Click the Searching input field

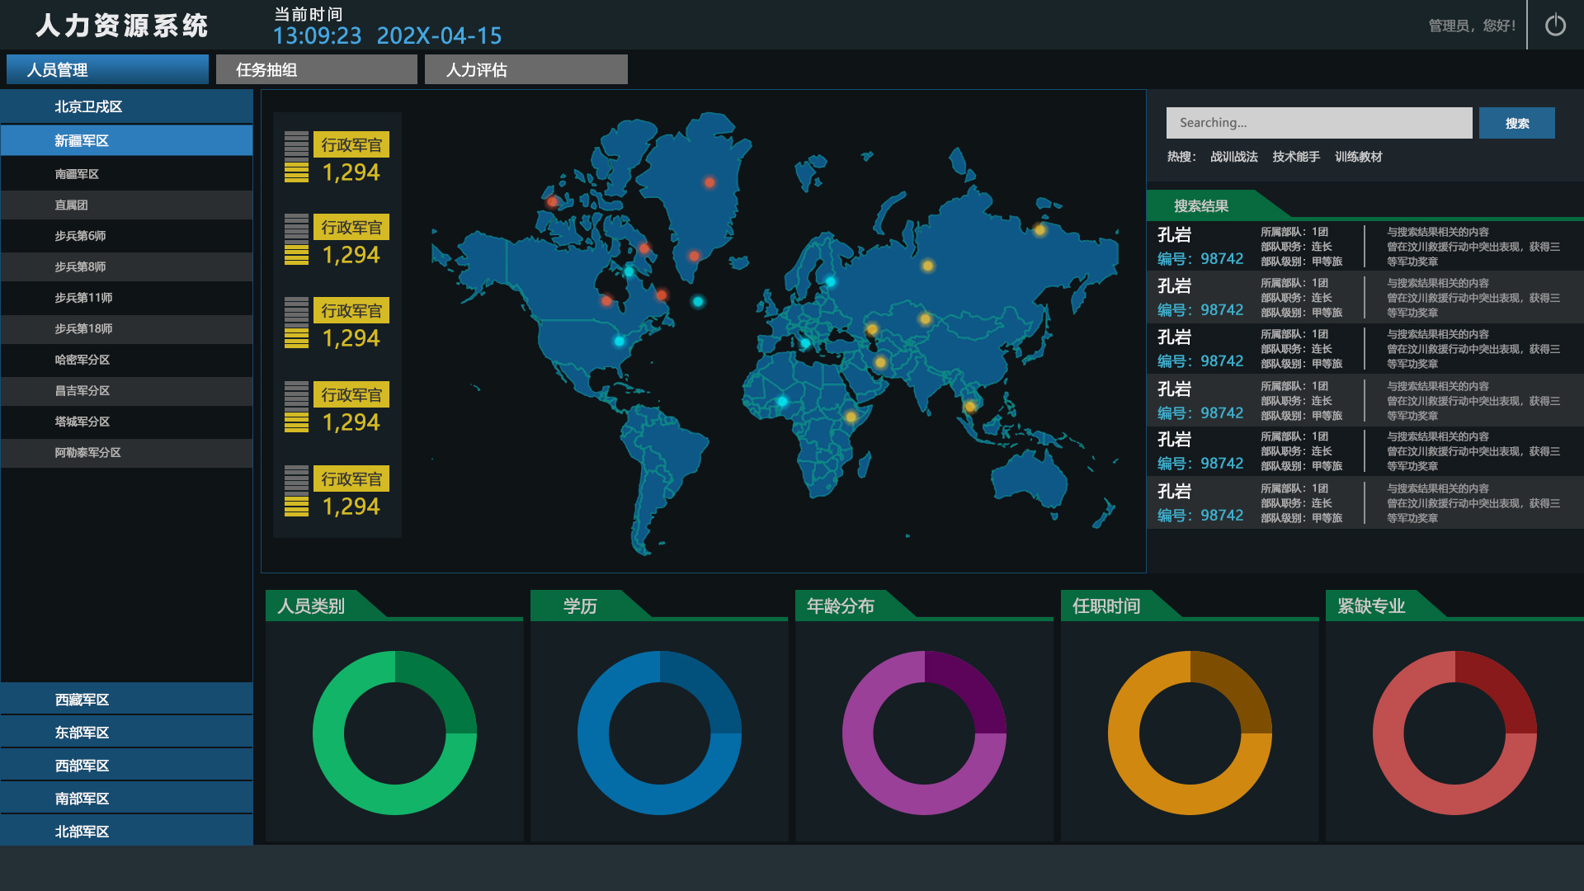pos(1318,123)
